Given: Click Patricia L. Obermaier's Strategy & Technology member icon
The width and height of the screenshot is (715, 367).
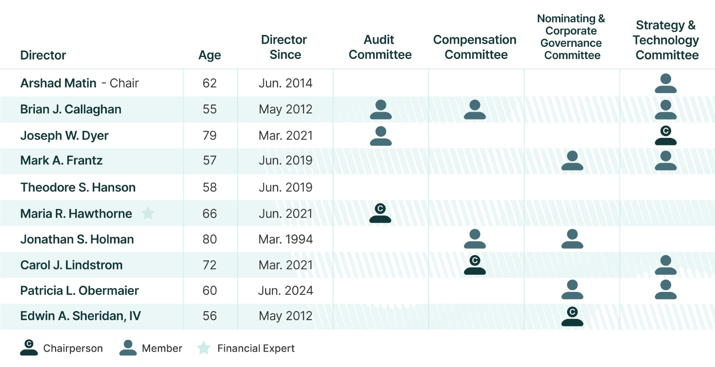Looking at the screenshot, I should pyautogui.click(x=665, y=290).
